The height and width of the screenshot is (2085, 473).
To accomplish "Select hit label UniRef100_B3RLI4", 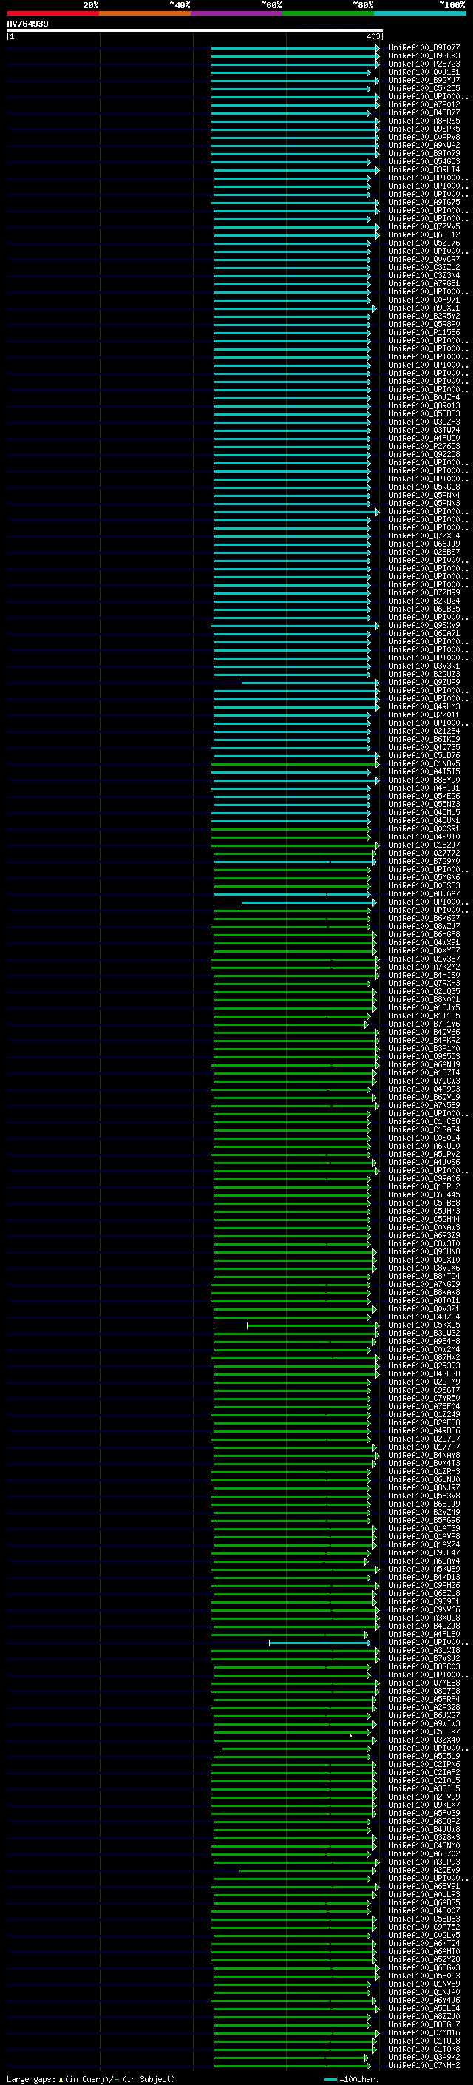I will pyautogui.click(x=424, y=169).
